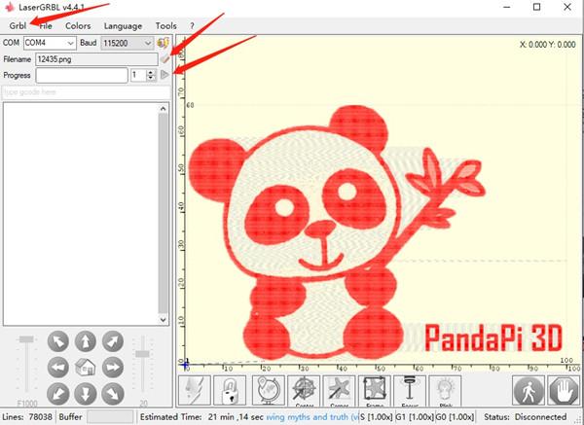The width and height of the screenshot is (584, 425).
Task: Click the jog step size slider handle
Action: (143, 354)
